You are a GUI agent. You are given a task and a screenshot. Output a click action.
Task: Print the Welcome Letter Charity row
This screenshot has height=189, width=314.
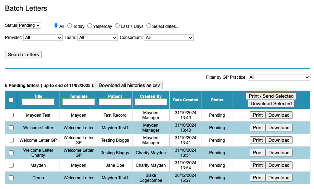click(x=257, y=153)
